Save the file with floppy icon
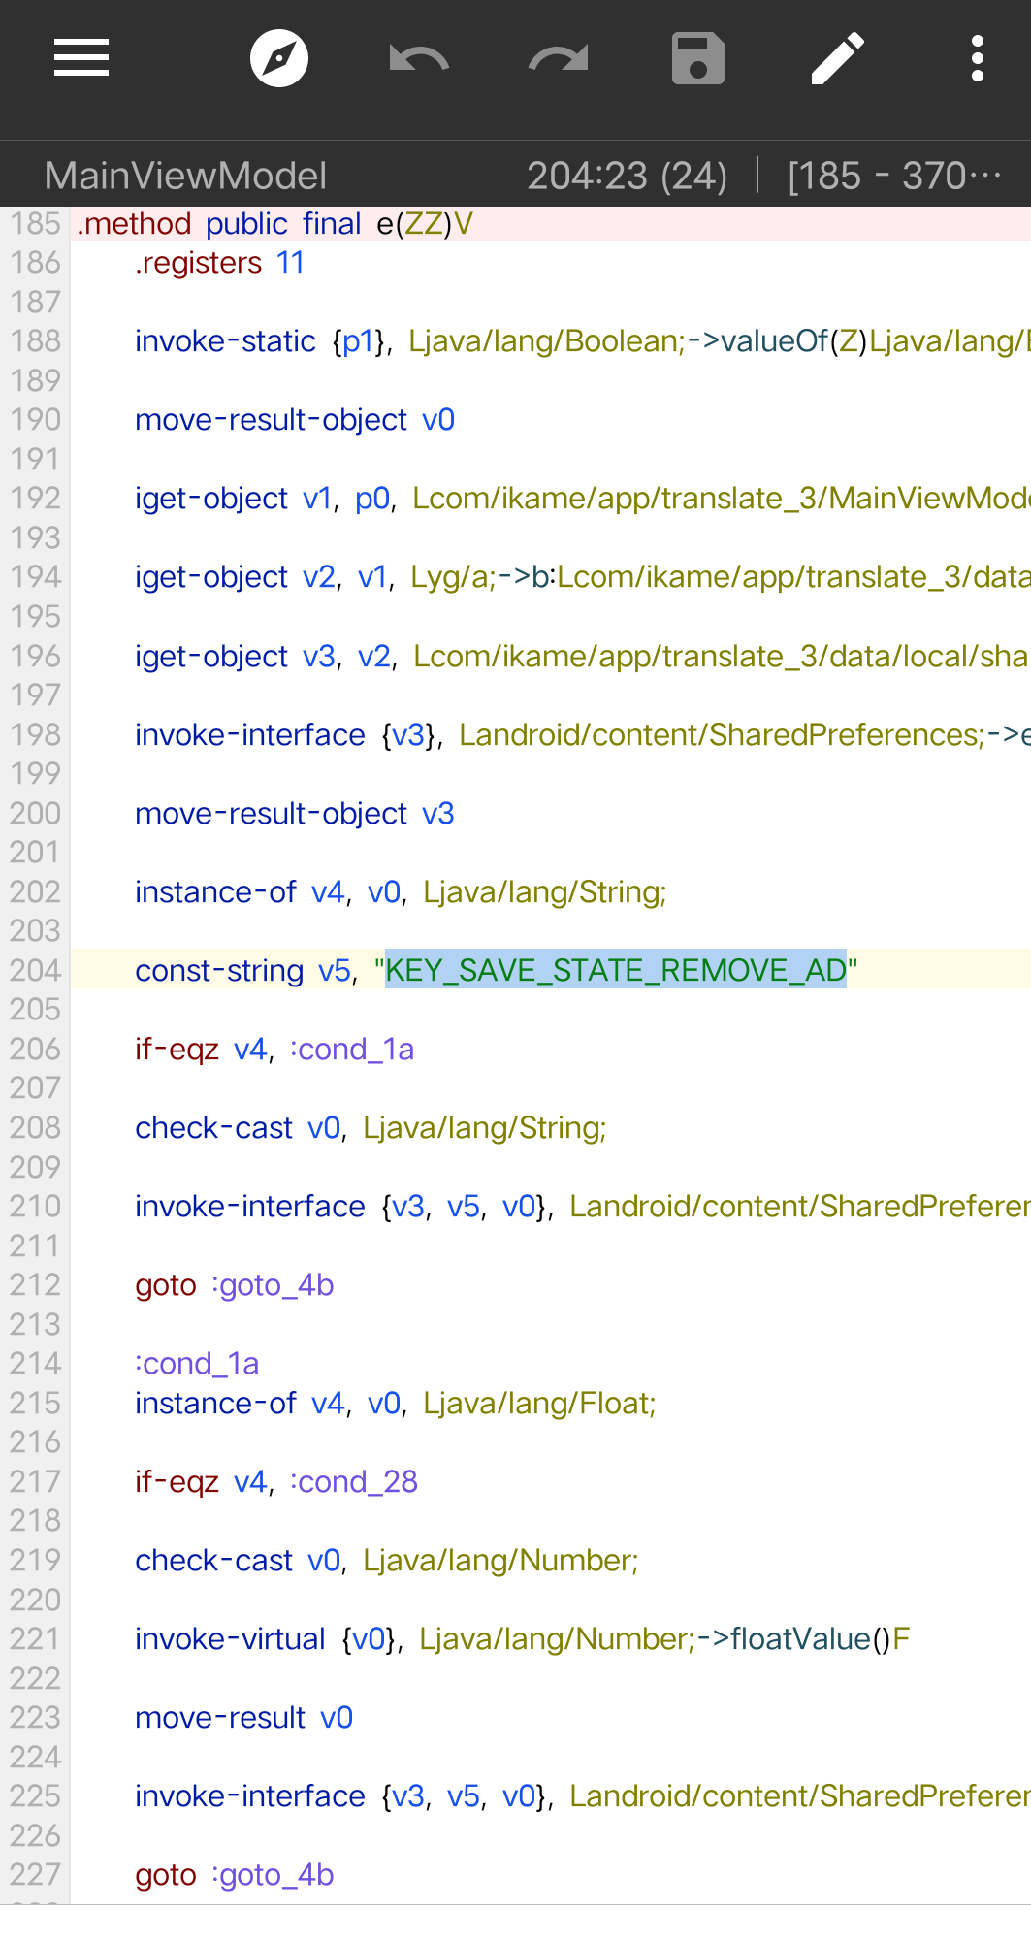Viewport: 1031px width, 1940px height. pyautogui.click(x=698, y=58)
